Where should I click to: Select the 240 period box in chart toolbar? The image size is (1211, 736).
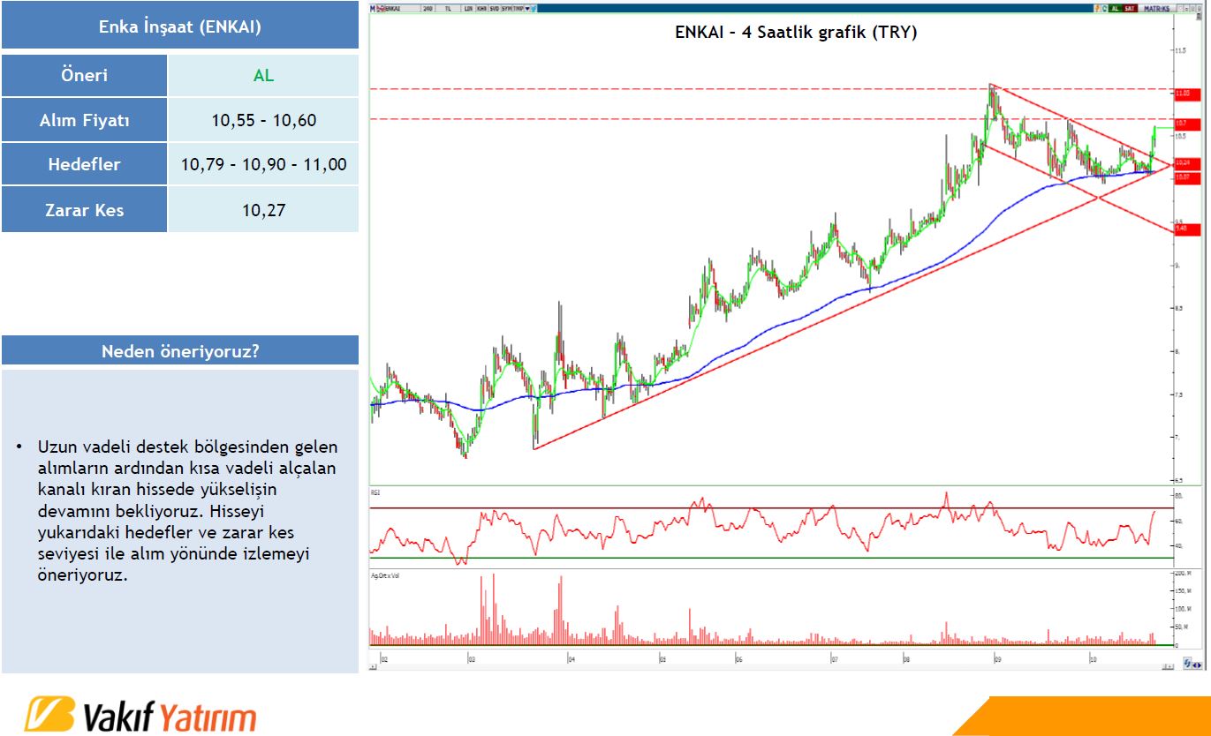point(428,9)
